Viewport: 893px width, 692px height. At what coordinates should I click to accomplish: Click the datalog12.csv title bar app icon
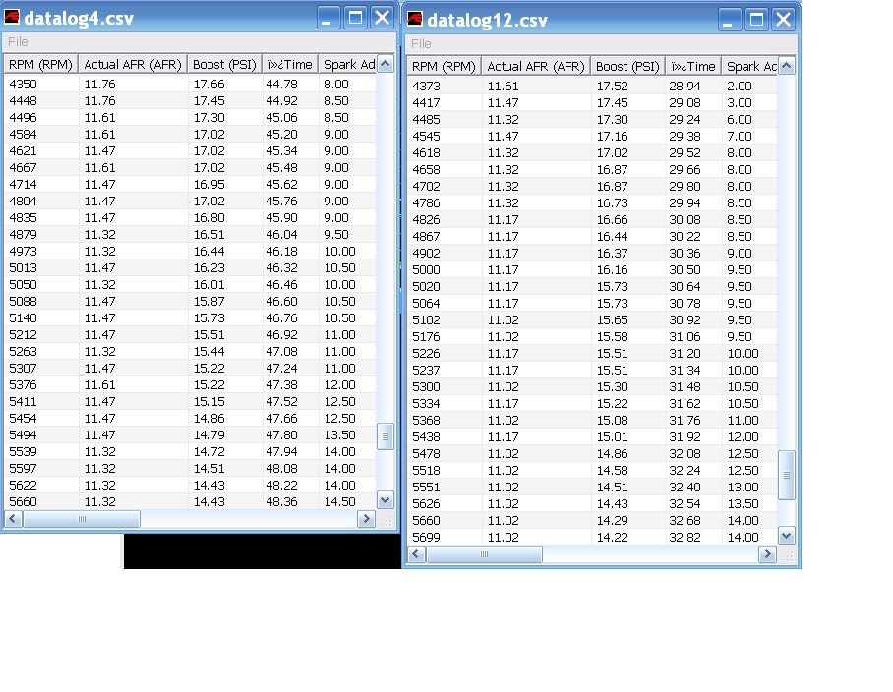[x=415, y=20]
